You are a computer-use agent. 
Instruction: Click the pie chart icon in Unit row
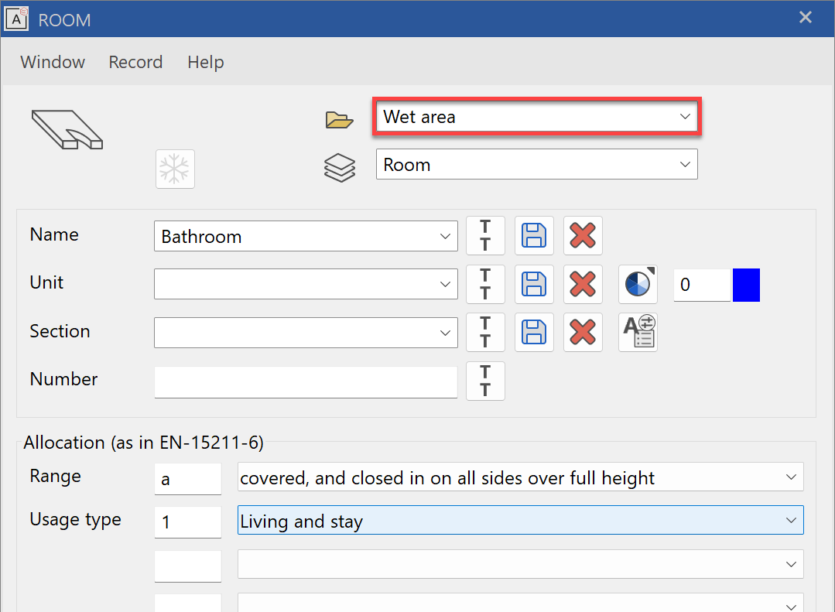638,284
